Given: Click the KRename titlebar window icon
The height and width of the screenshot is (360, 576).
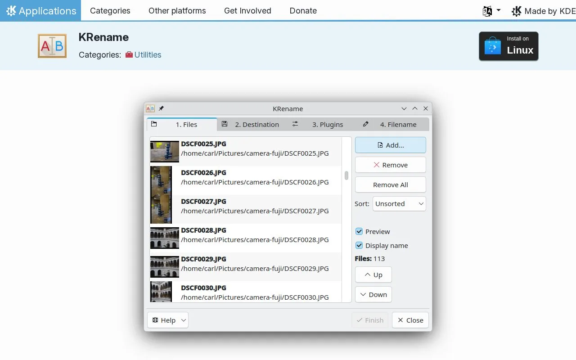Looking at the screenshot, I should pyautogui.click(x=150, y=108).
